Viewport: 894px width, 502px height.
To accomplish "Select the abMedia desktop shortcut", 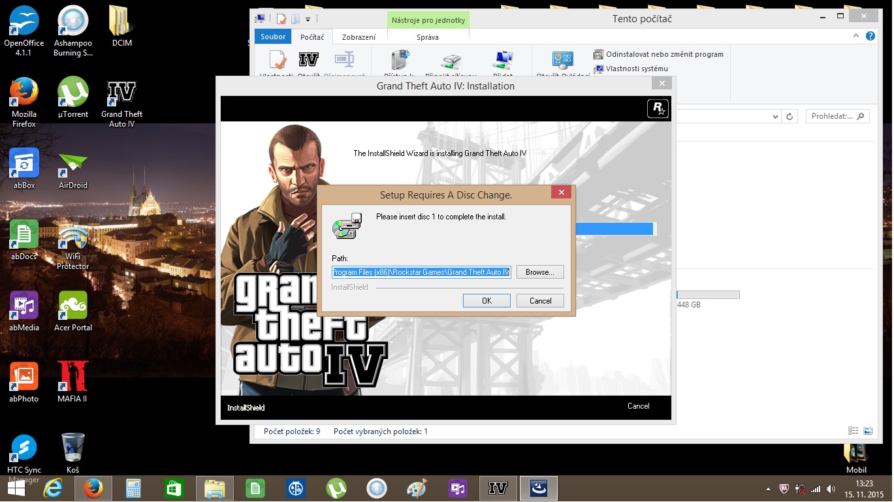I will click(x=24, y=311).
